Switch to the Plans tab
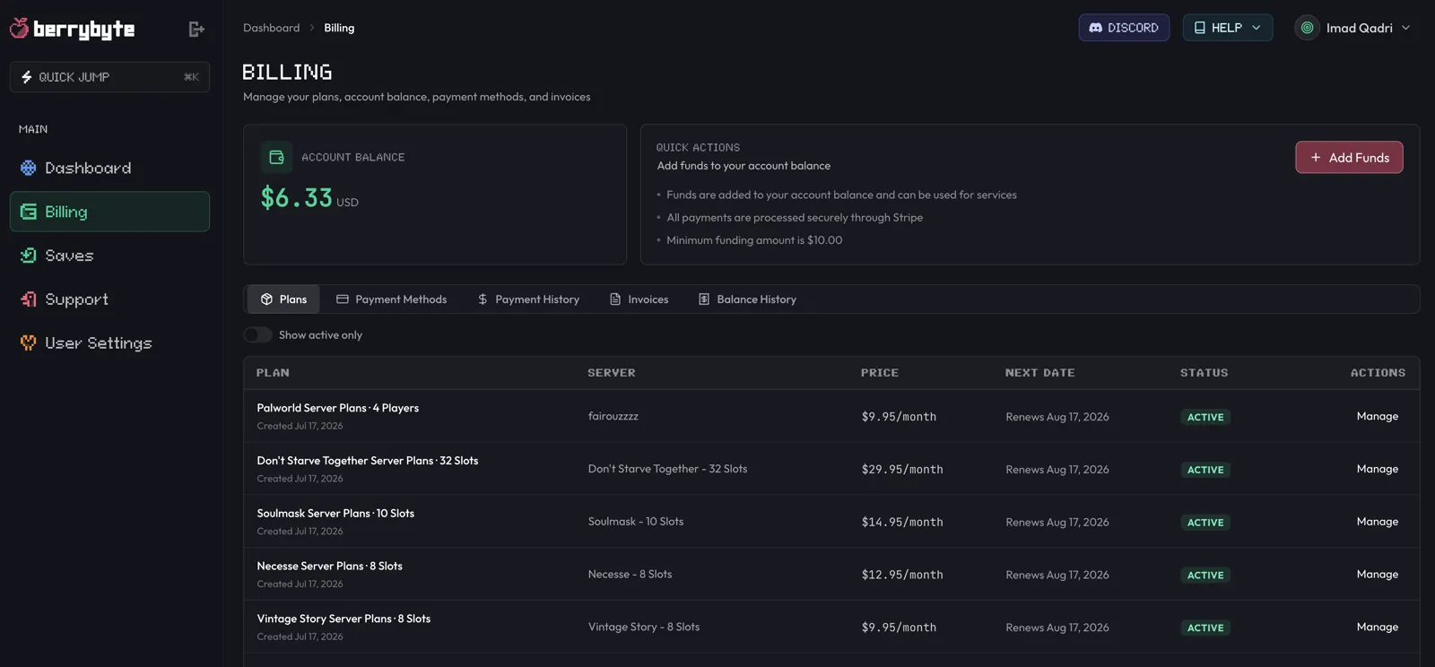Image resolution: width=1435 pixels, height=667 pixels. point(283,299)
